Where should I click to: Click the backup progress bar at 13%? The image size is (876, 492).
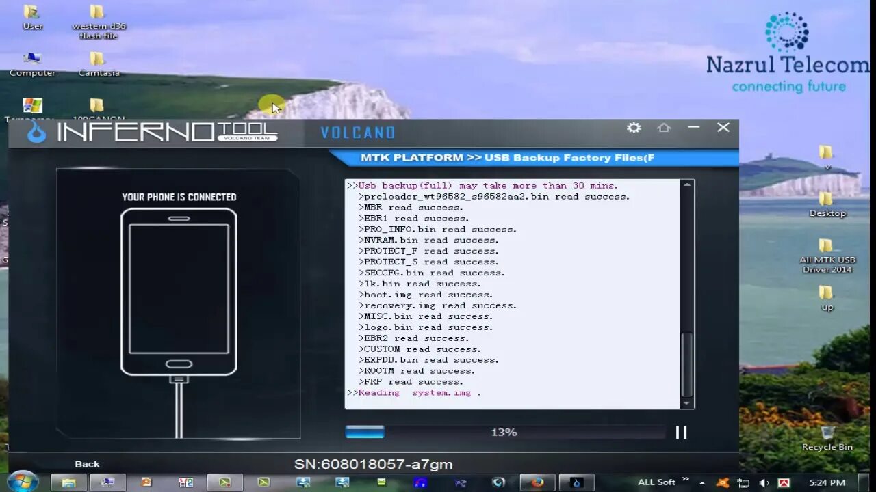click(x=505, y=432)
